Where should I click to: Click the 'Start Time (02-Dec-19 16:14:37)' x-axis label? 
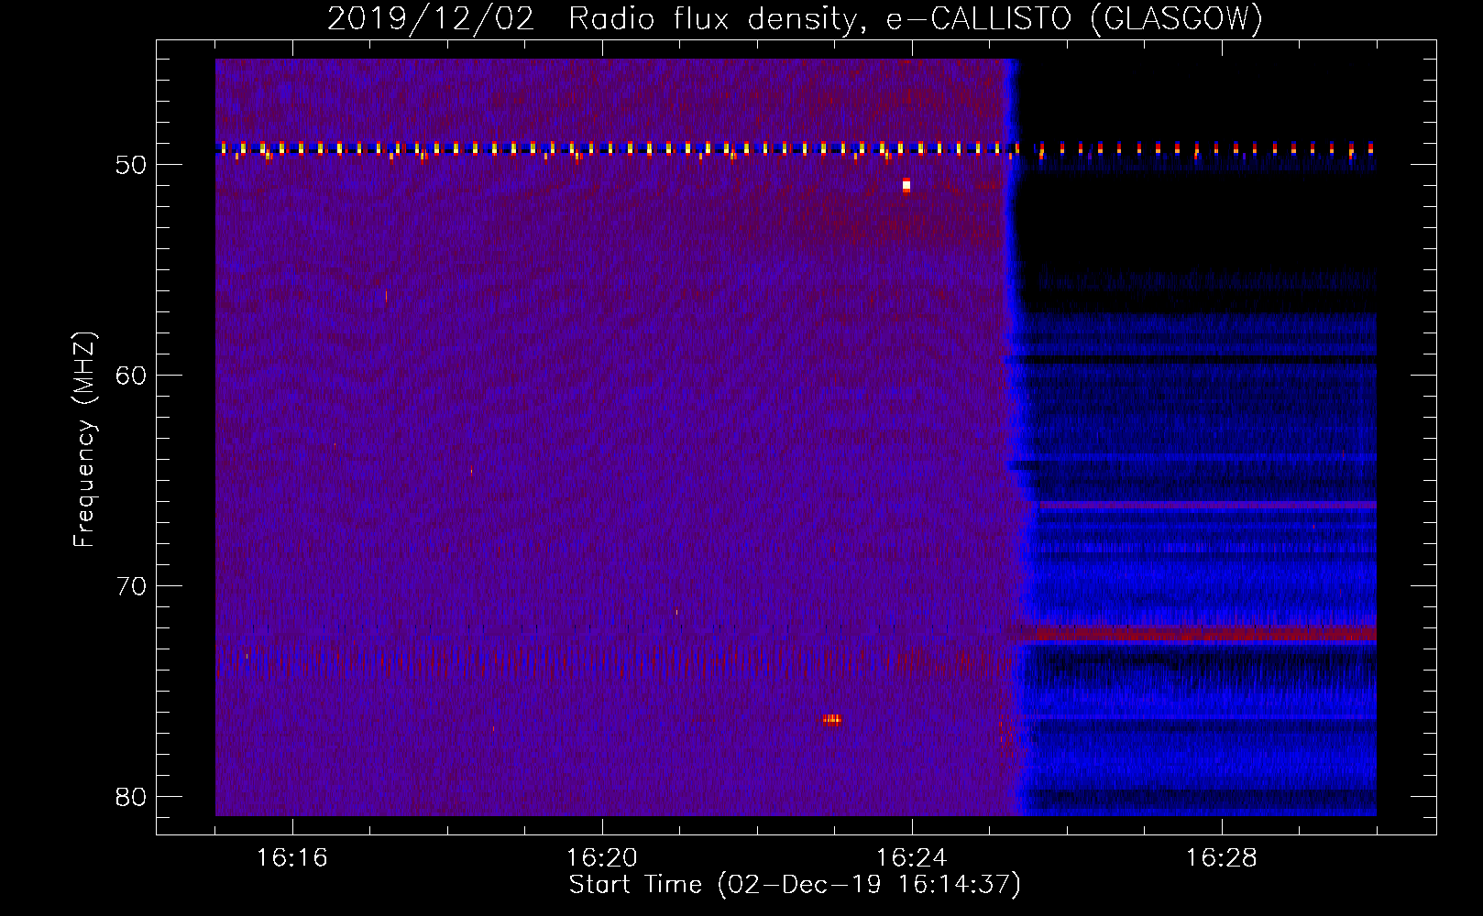[795, 885]
